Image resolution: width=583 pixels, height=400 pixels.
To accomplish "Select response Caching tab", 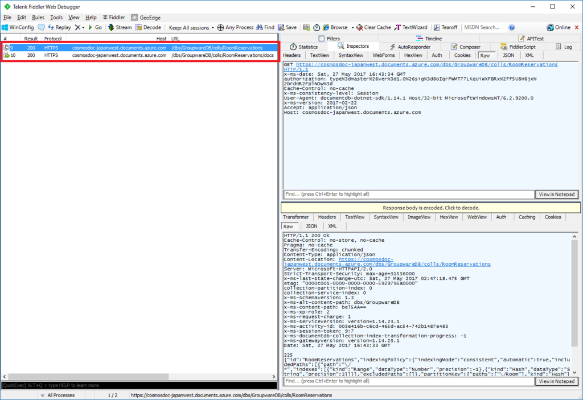I will (527, 217).
